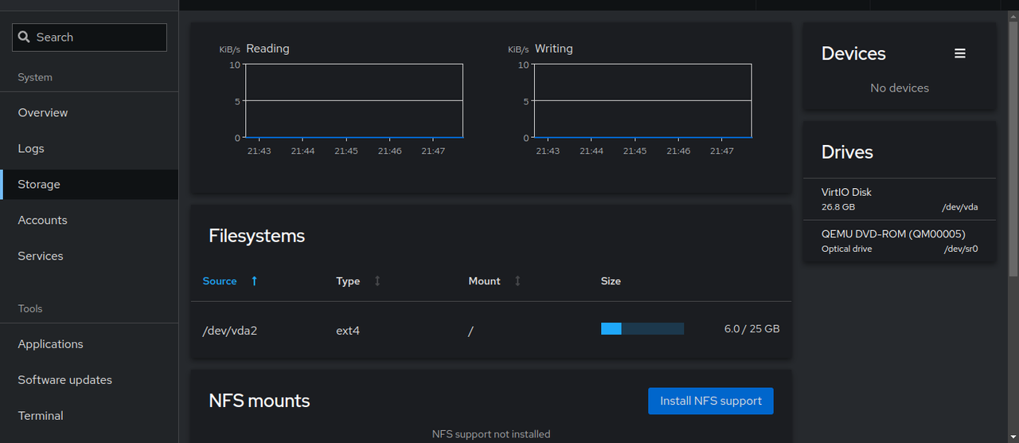Screen dimensions: 1019x443
Task: Open the VirtIO Disk drive entry
Action: [x=900, y=199]
